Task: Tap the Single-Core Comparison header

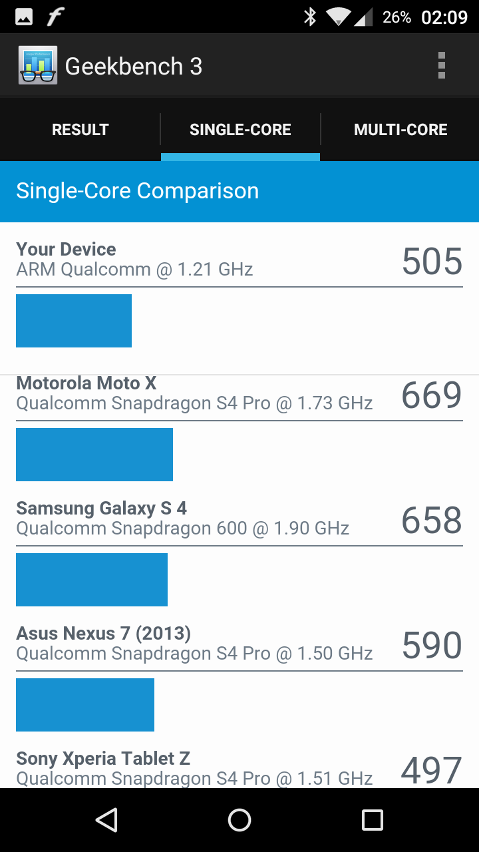Action: (x=137, y=191)
